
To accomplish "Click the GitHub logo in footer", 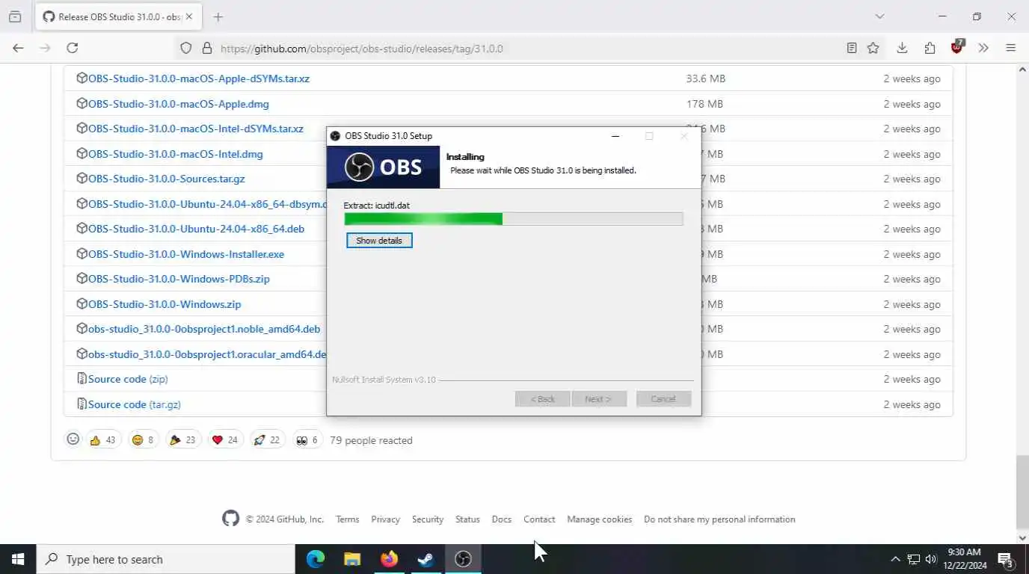I will point(230,519).
